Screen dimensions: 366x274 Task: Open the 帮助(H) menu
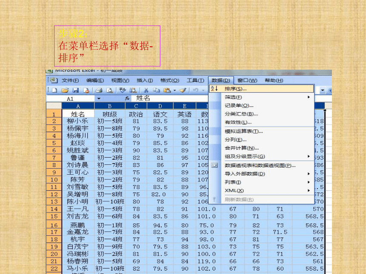coord(274,80)
